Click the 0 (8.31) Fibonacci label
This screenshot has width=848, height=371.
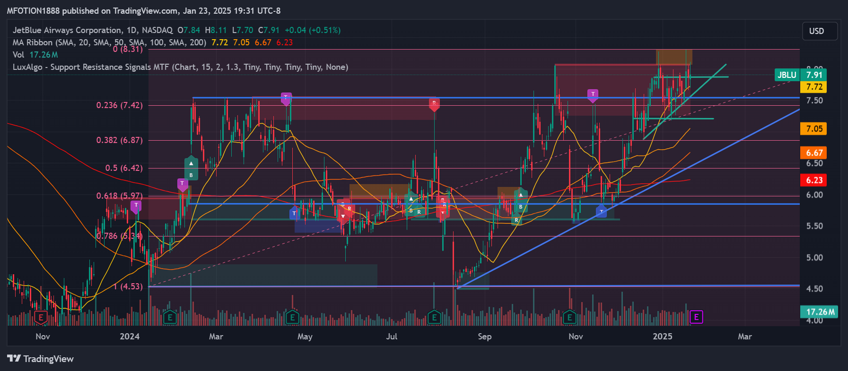[x=128, y=49]
